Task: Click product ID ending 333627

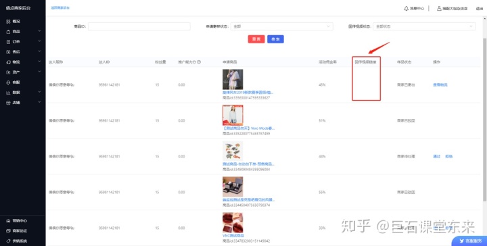Action: [x=246, y=98]
